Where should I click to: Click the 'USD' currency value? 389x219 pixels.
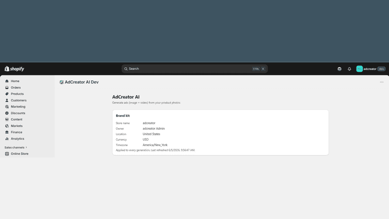click(x=146, y=140)
